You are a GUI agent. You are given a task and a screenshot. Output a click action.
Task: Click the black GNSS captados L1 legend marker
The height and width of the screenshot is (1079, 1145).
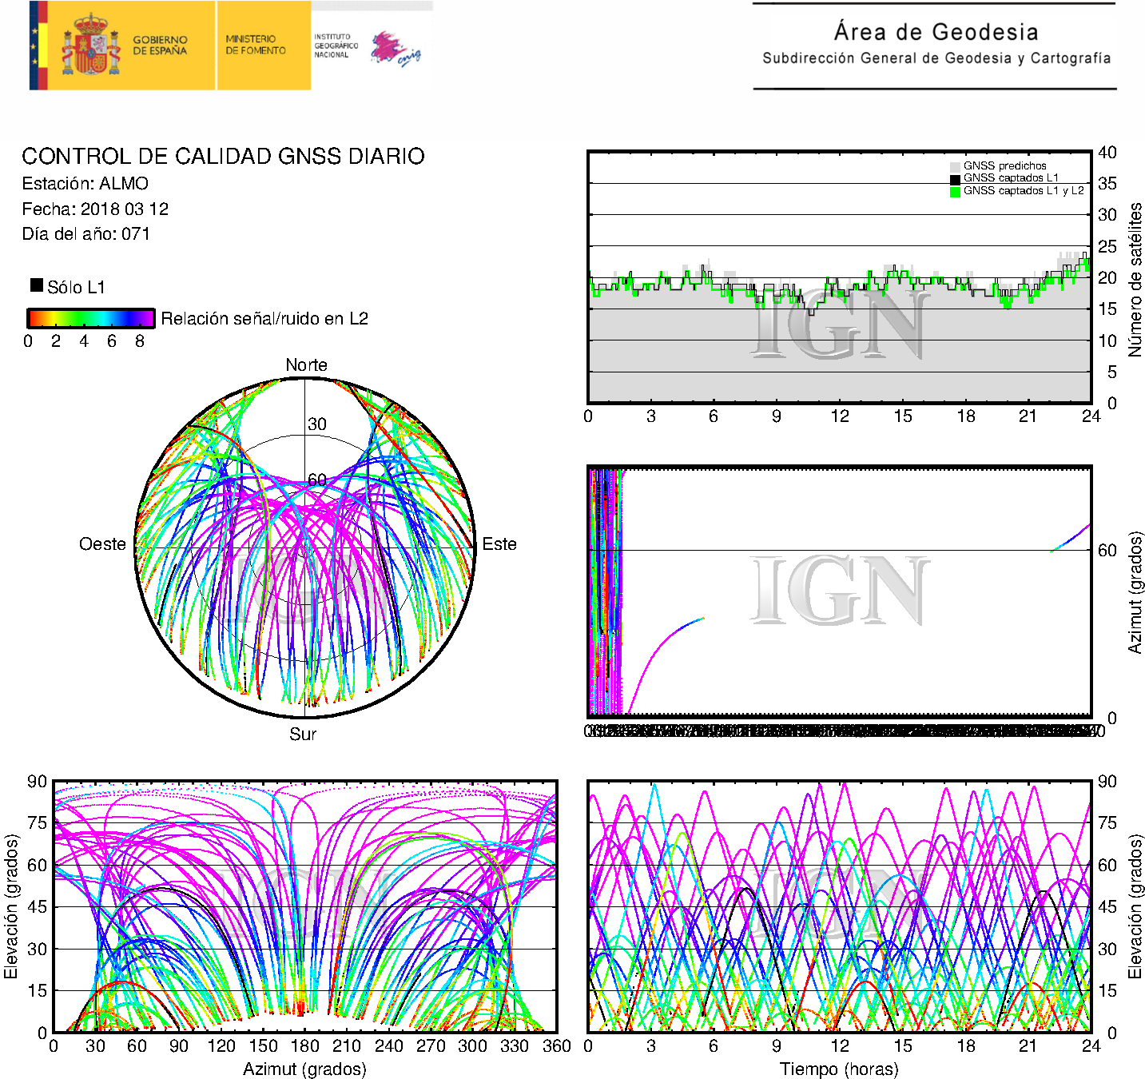[955, 179]
